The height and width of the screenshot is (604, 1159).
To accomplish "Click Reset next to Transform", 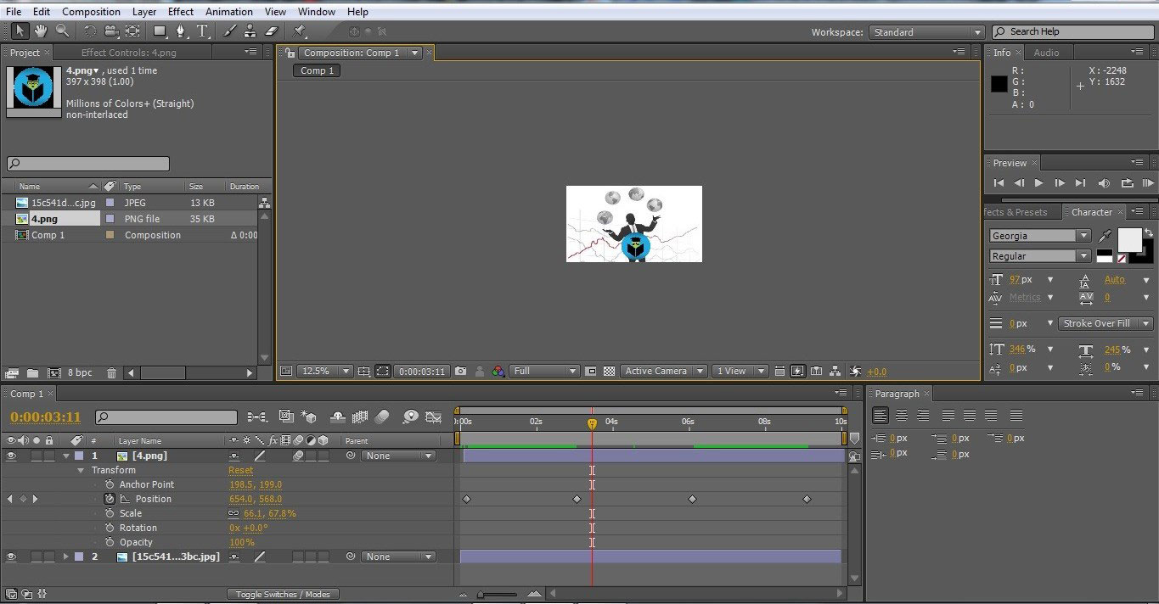I will (x=240, y=469).
